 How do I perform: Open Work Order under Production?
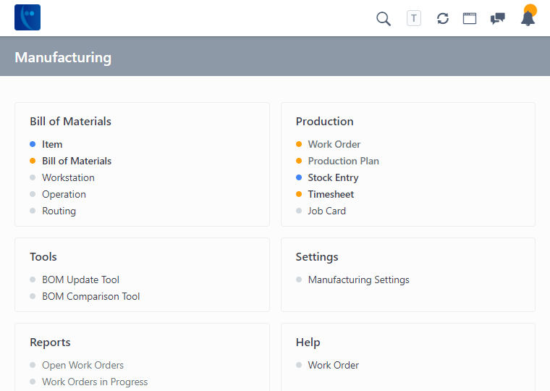tap(334, 144)
